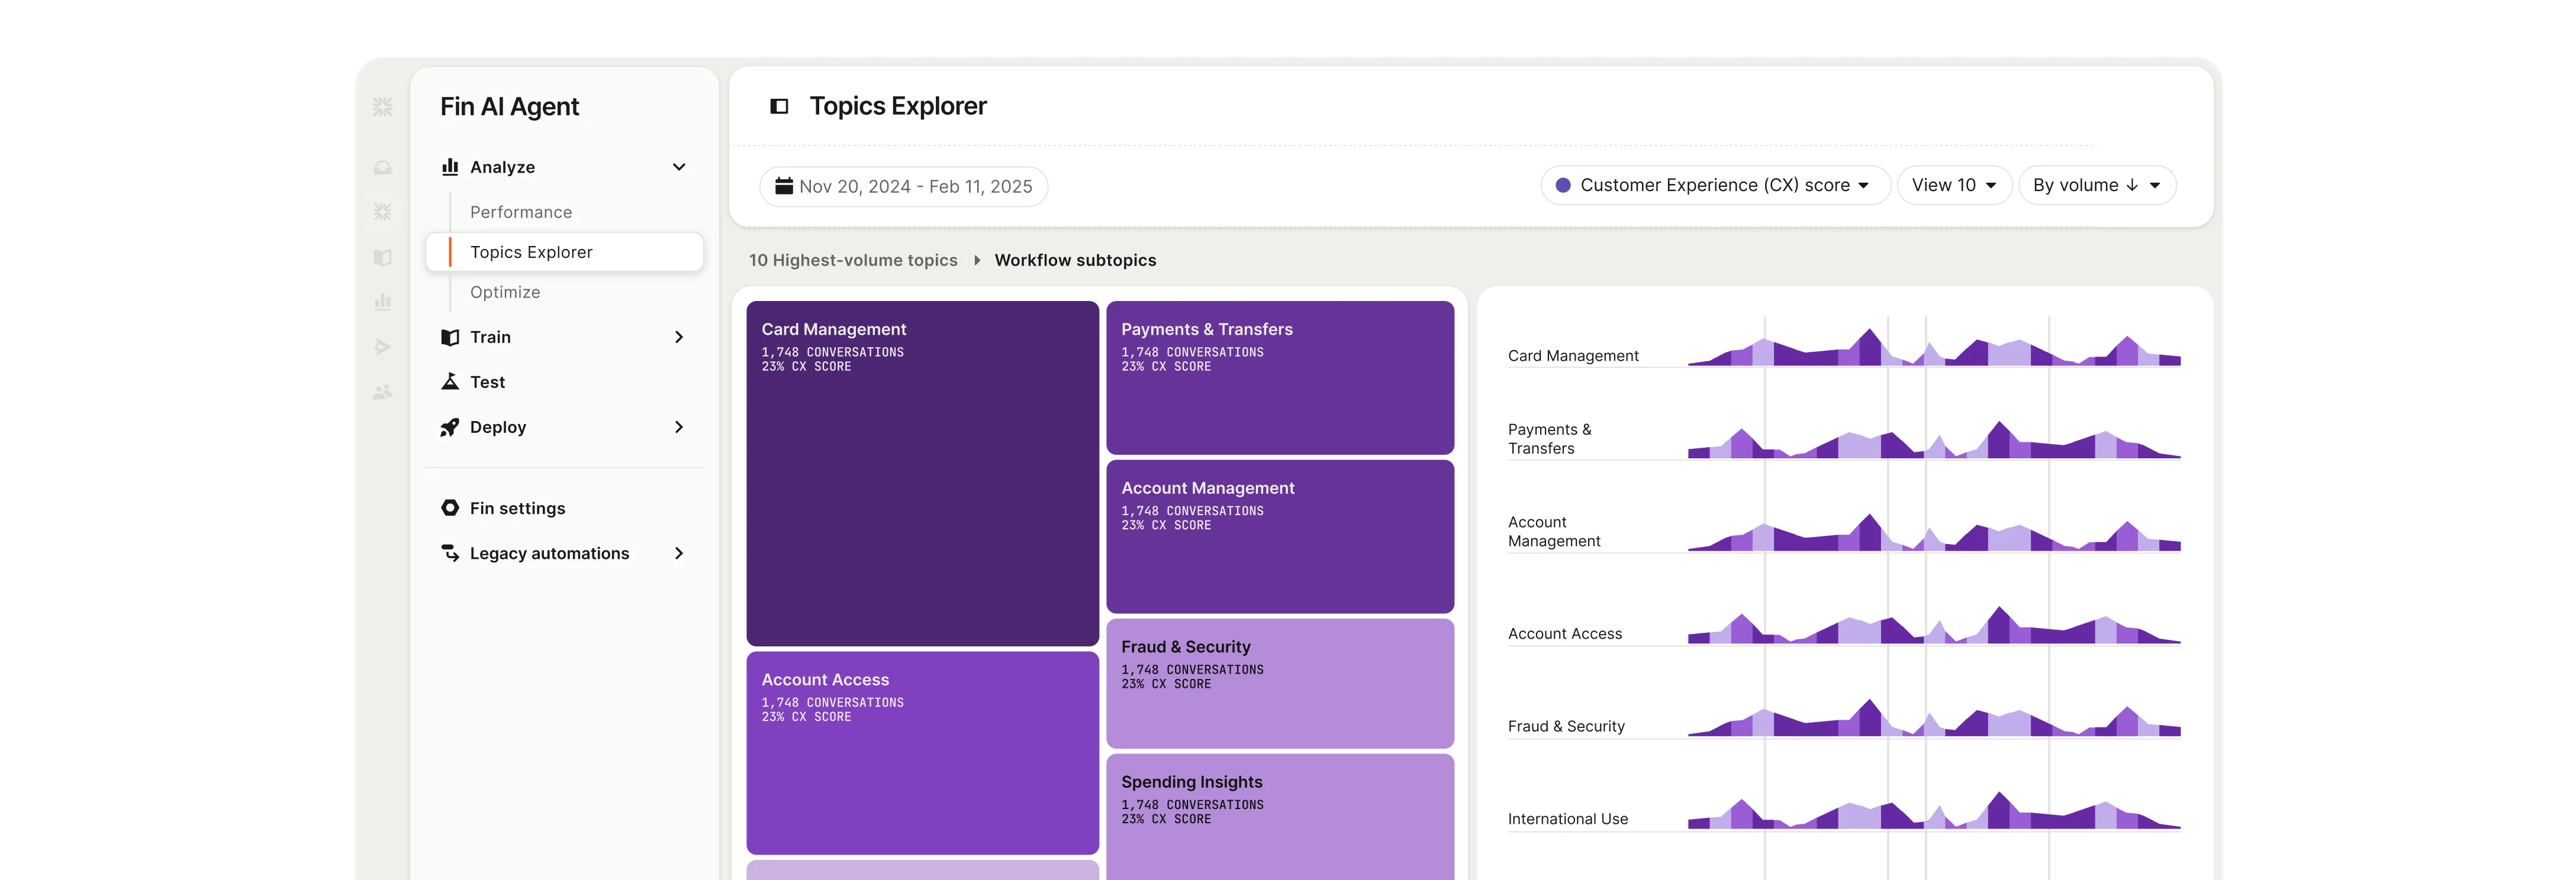Collapse the Analyze section chevron

click(679, 167)
